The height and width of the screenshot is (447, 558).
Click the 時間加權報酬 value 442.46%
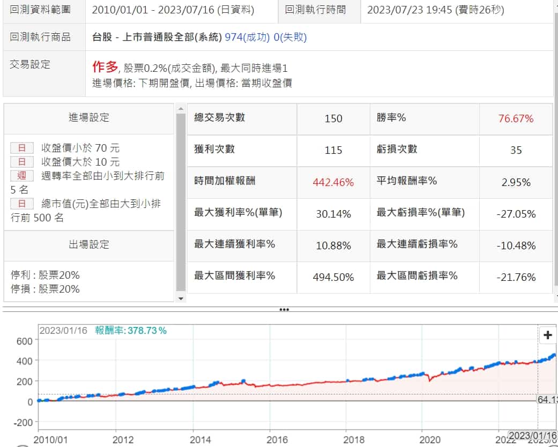pyautogui.click(x=333, y=182)
